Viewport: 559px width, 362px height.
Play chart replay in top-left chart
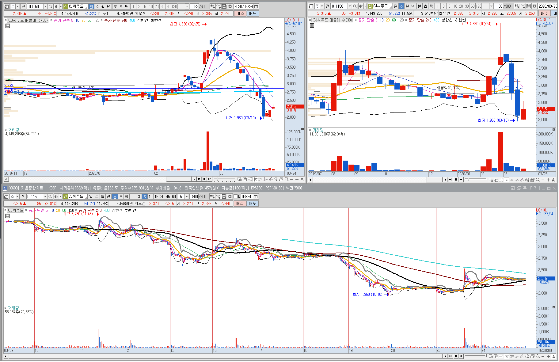194,179
